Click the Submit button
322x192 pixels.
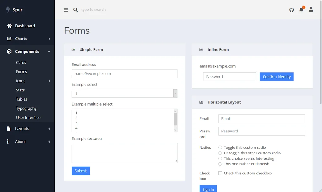pos(80,171)
